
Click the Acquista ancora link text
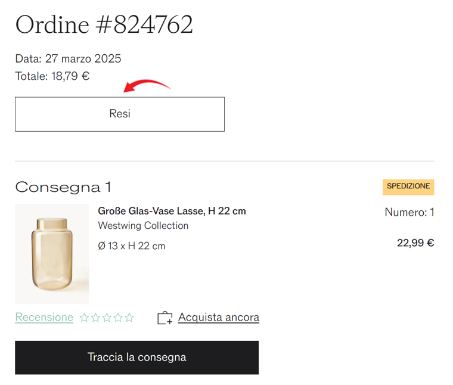pyautogui.click(x=218, y=318)
